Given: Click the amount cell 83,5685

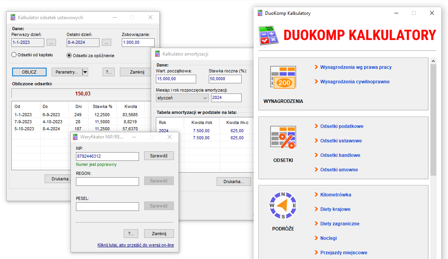Looking at the screenshot, I should (130, 115).
